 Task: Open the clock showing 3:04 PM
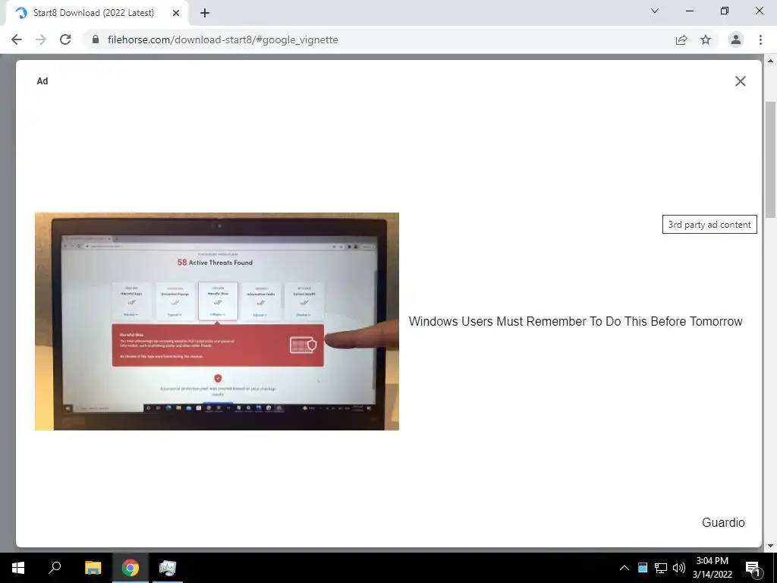712,568
